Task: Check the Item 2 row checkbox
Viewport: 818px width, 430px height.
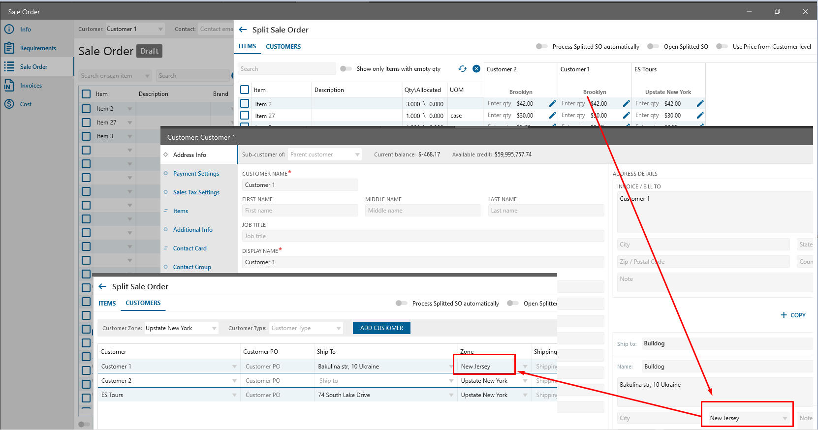Action: click(245, 104)
